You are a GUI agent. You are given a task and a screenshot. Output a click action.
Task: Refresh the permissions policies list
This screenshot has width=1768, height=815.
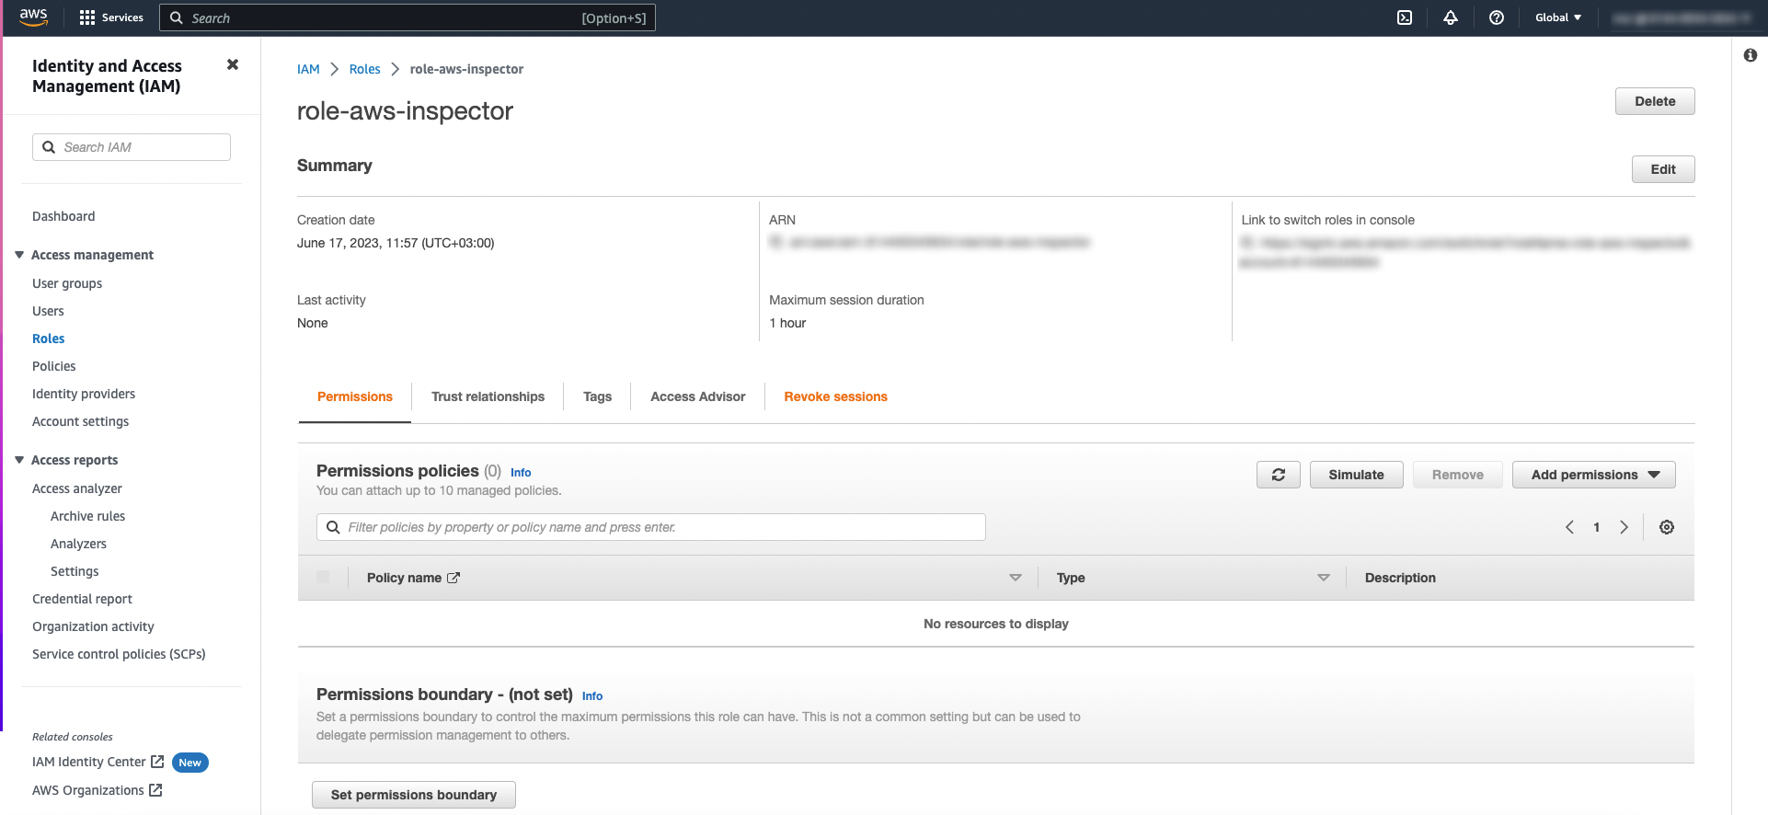(x=1279, y=475)
